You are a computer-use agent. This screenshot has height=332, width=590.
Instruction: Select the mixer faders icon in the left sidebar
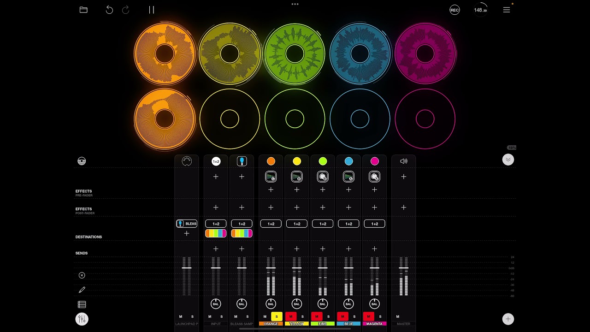click(x=82, y=319)
